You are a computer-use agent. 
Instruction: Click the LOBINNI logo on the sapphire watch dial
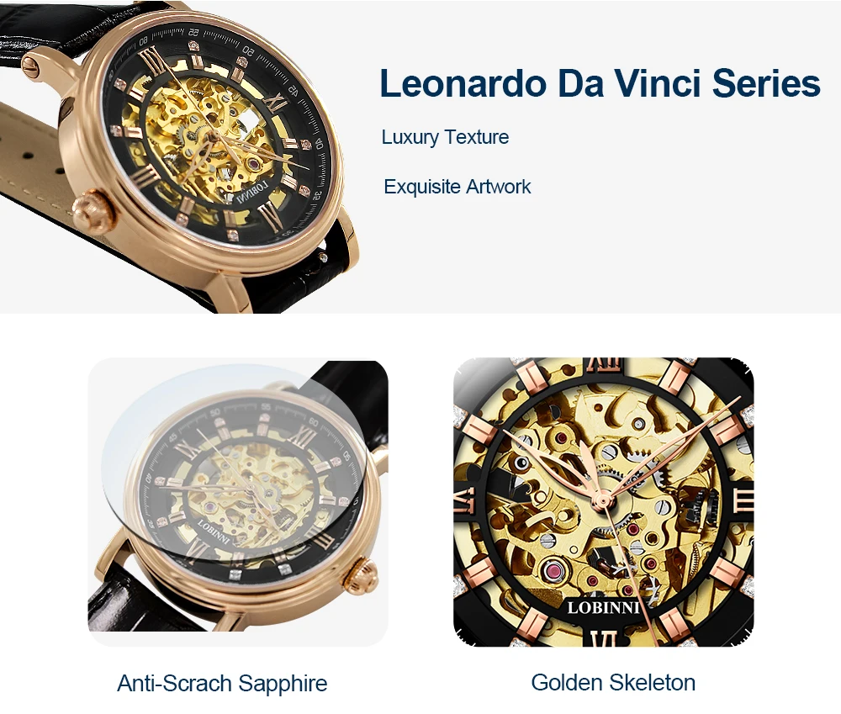pyautogui.click(x=214, y=532)
